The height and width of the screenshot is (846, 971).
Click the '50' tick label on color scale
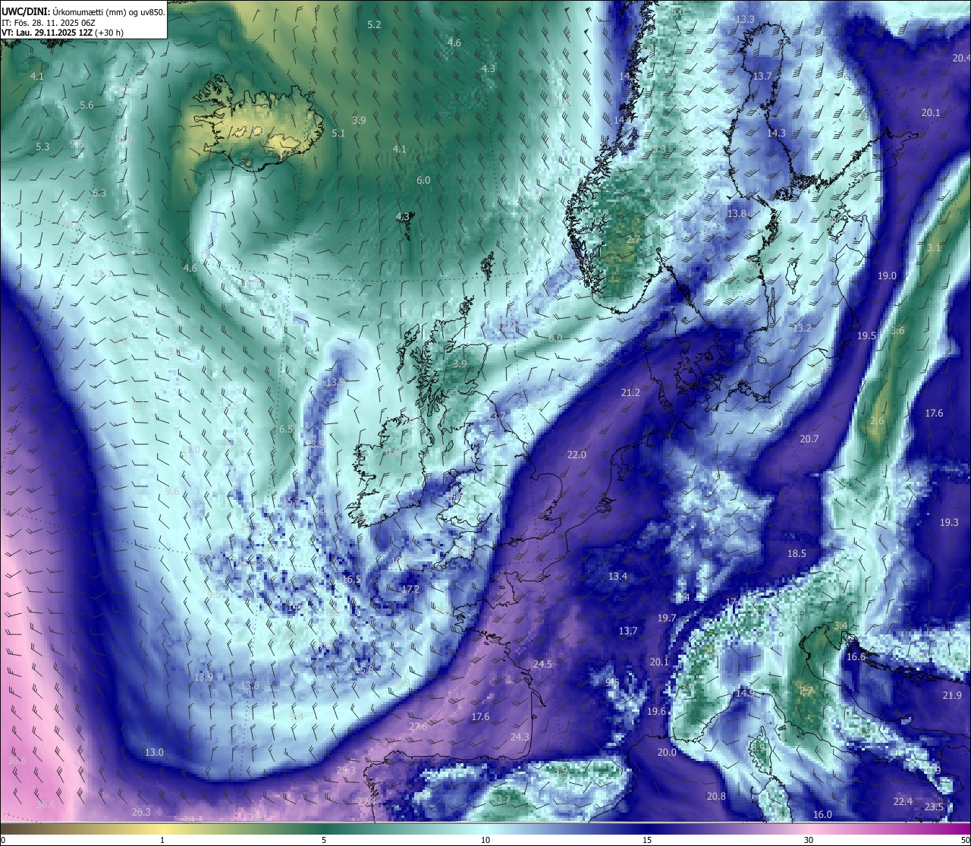pyautogui.click(x=964, y=840)
